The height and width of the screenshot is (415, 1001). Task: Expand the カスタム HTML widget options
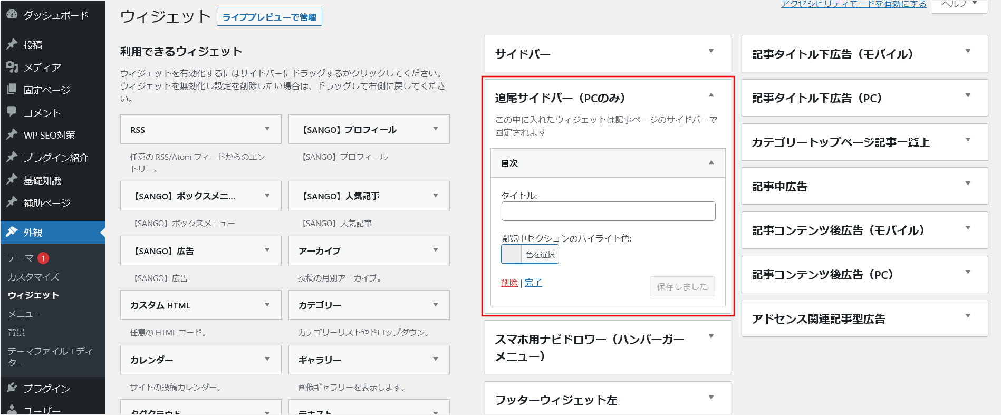coord(267,305)
